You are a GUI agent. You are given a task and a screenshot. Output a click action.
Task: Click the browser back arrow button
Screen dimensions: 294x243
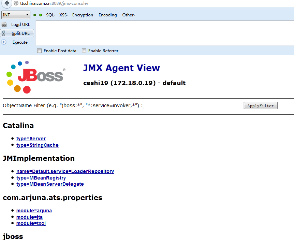tap(7, 3)
